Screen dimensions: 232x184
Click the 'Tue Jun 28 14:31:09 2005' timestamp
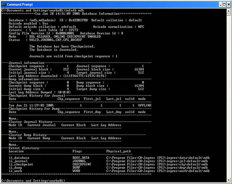point(57,14)
